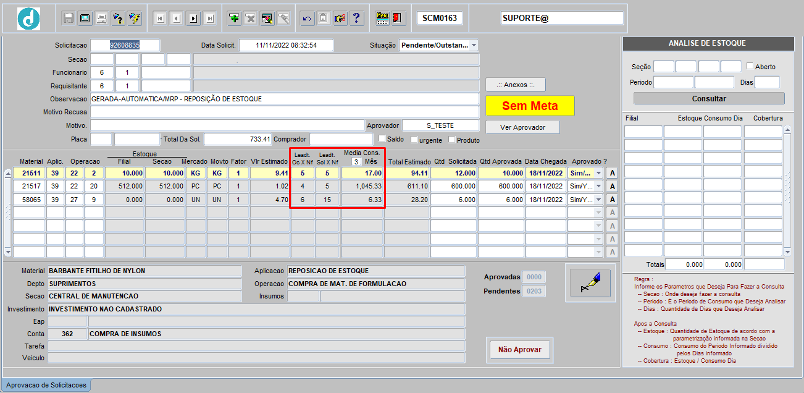The height and width of the screenshot is (393, 804).
Task: Select the Aprovacao de Solicitacoes tab
Action: 47,385
